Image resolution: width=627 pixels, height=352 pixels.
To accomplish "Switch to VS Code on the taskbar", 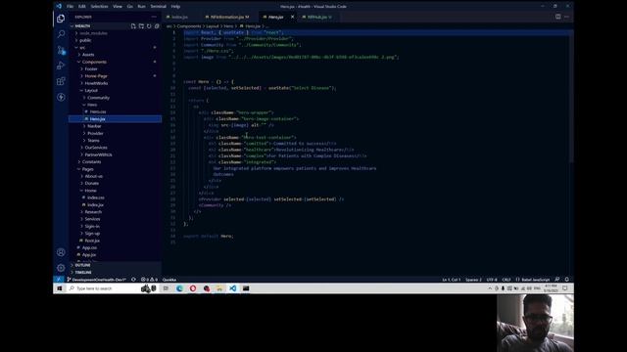I will pos(233,288).
